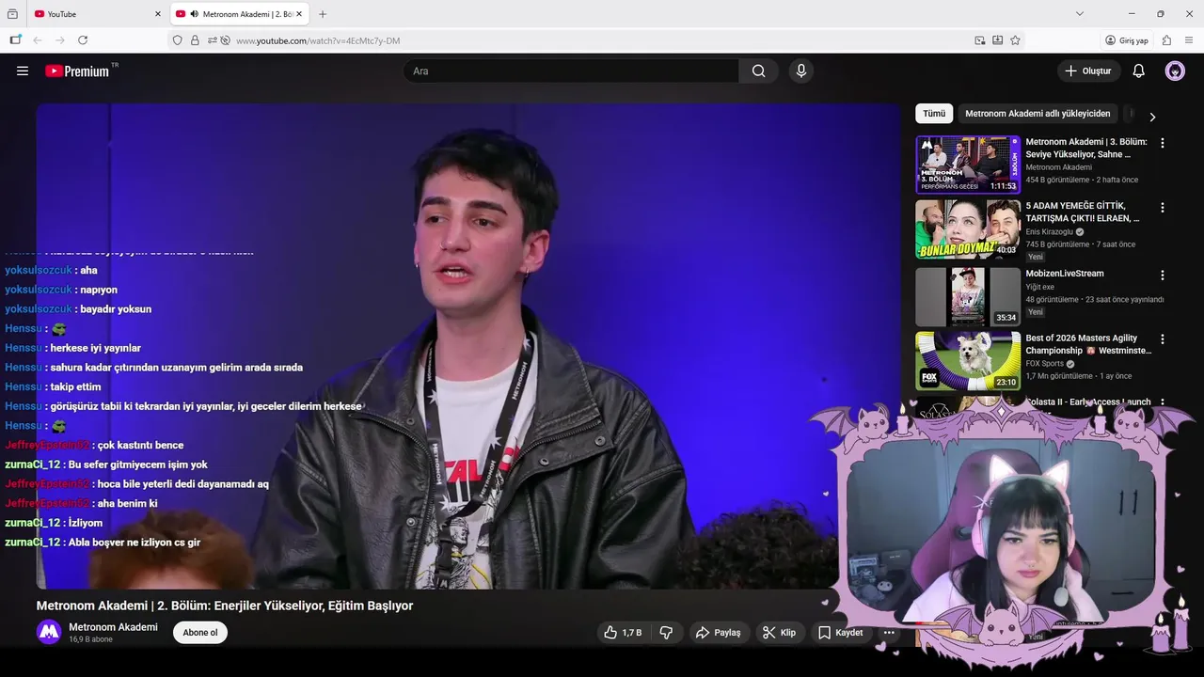Toggle picture-in-picture icon in address bar
1204x677 pixels.
980,40
